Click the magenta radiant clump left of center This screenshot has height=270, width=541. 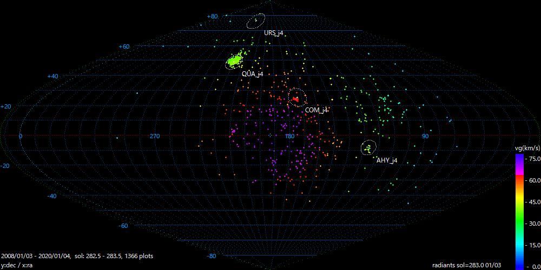pos(233,131)
